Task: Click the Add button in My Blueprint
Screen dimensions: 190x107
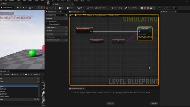Action: pos(50,15)
